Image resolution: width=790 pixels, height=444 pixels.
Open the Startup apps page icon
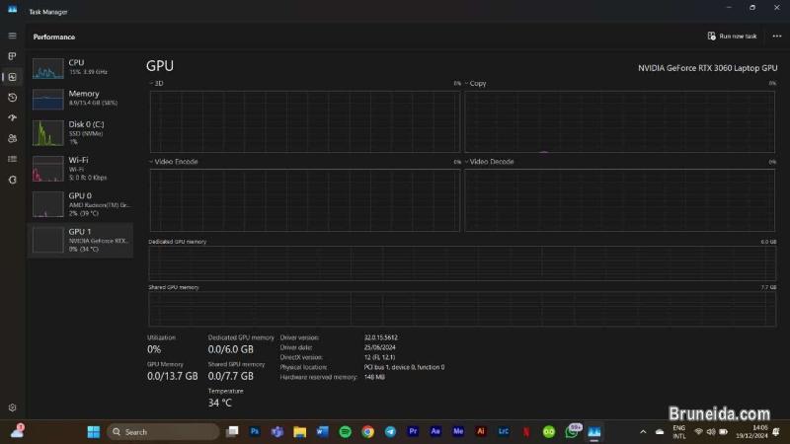12,117
